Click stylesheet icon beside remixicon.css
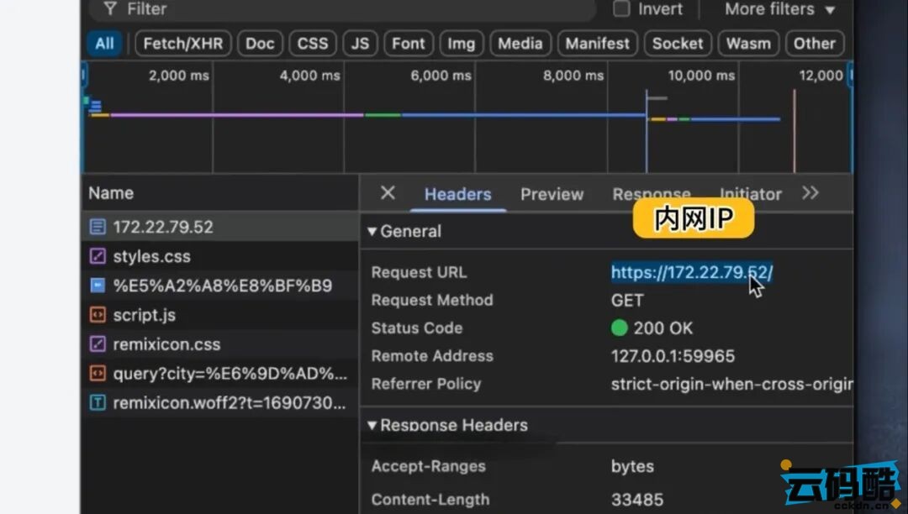Image resolution: width=908 pixels, height=514 pixels. [x=98, y=344]
